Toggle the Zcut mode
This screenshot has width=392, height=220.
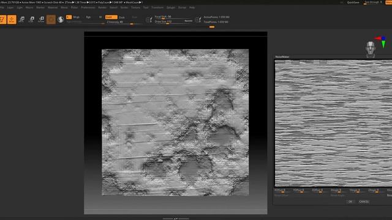(x=135, y=17)
